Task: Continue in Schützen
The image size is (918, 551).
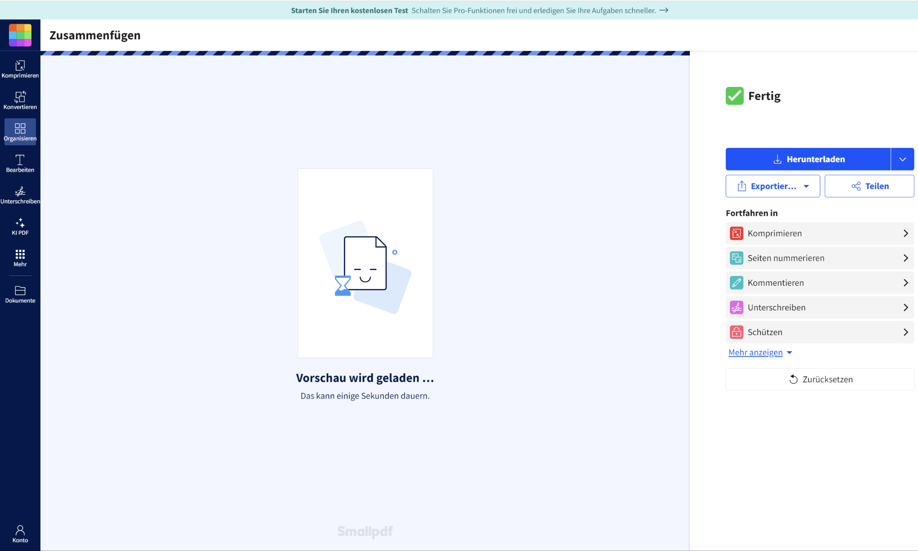Action: 819,332
